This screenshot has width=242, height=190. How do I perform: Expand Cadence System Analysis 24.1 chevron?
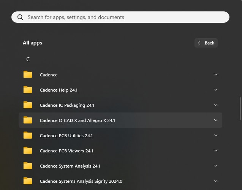click(x=216, y=166)
